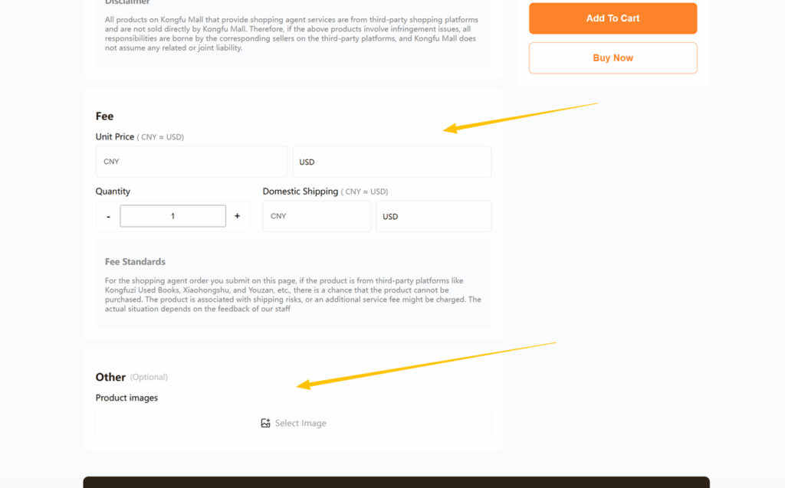This screenshot has width=785, height=488.
Task: Click the Kongfu Mall disclaimer paragraph
Action: [291, 34]
